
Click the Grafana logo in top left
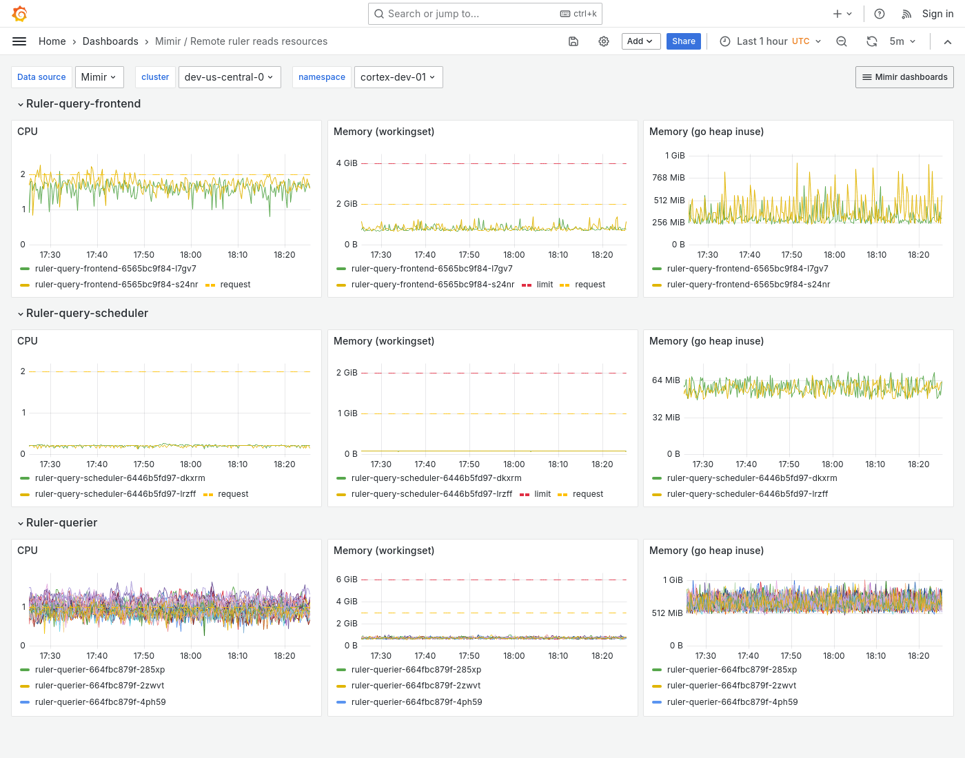(19, 13)
